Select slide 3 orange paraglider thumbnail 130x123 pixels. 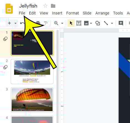[x=32, y=100]
